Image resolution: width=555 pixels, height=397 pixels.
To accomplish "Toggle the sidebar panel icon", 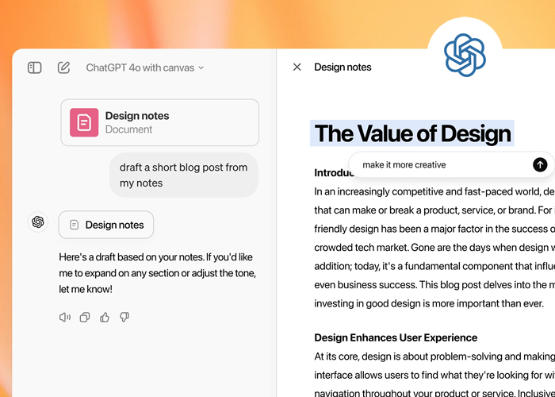I will click(x=35, y=67).
